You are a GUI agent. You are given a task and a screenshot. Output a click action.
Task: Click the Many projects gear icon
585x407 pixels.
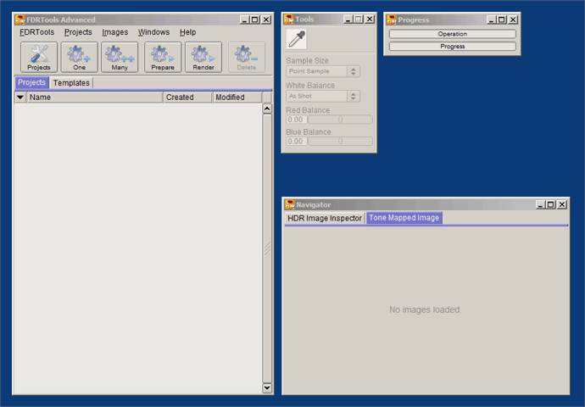[120, 57]
